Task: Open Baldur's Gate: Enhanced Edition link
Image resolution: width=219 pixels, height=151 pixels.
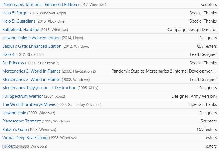Action: [32, 46]
